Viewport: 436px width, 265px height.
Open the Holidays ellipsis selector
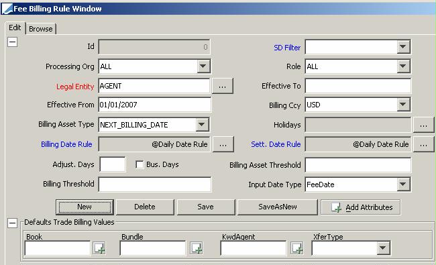[423, 125]
